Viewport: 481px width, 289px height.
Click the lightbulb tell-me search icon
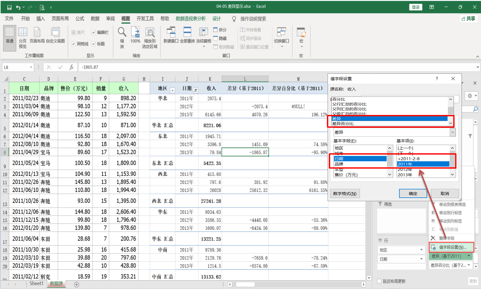coord(234,19)
